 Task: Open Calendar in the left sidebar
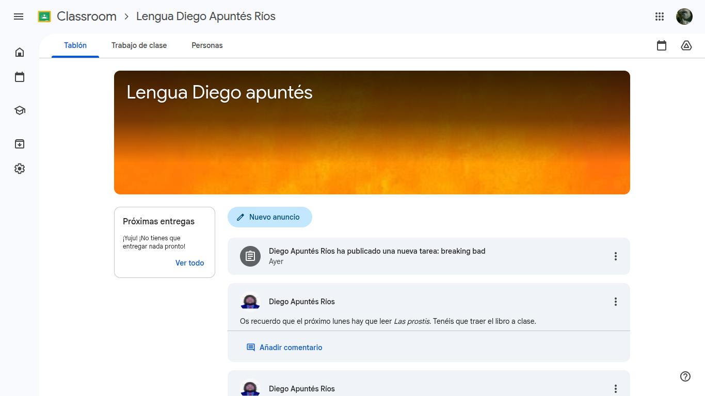point(20,77)
